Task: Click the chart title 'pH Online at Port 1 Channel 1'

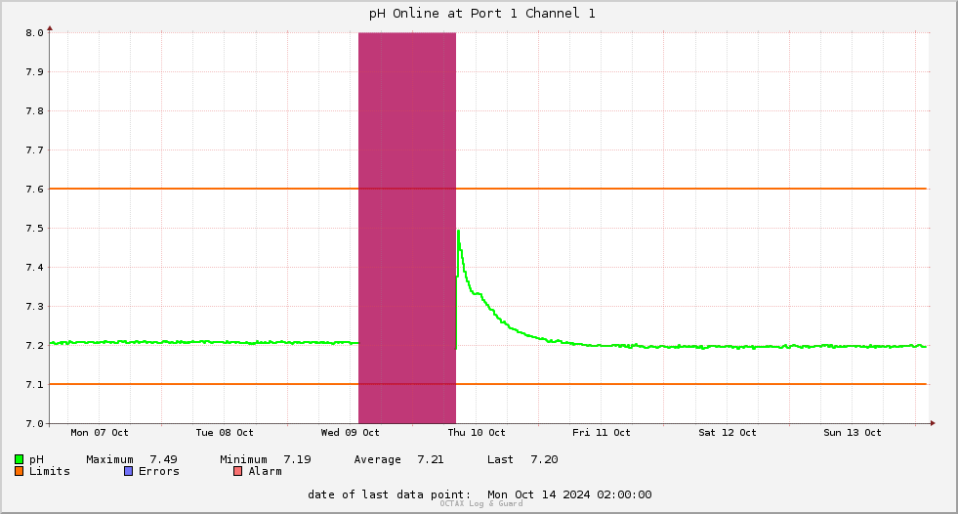Action: (481, 14)
